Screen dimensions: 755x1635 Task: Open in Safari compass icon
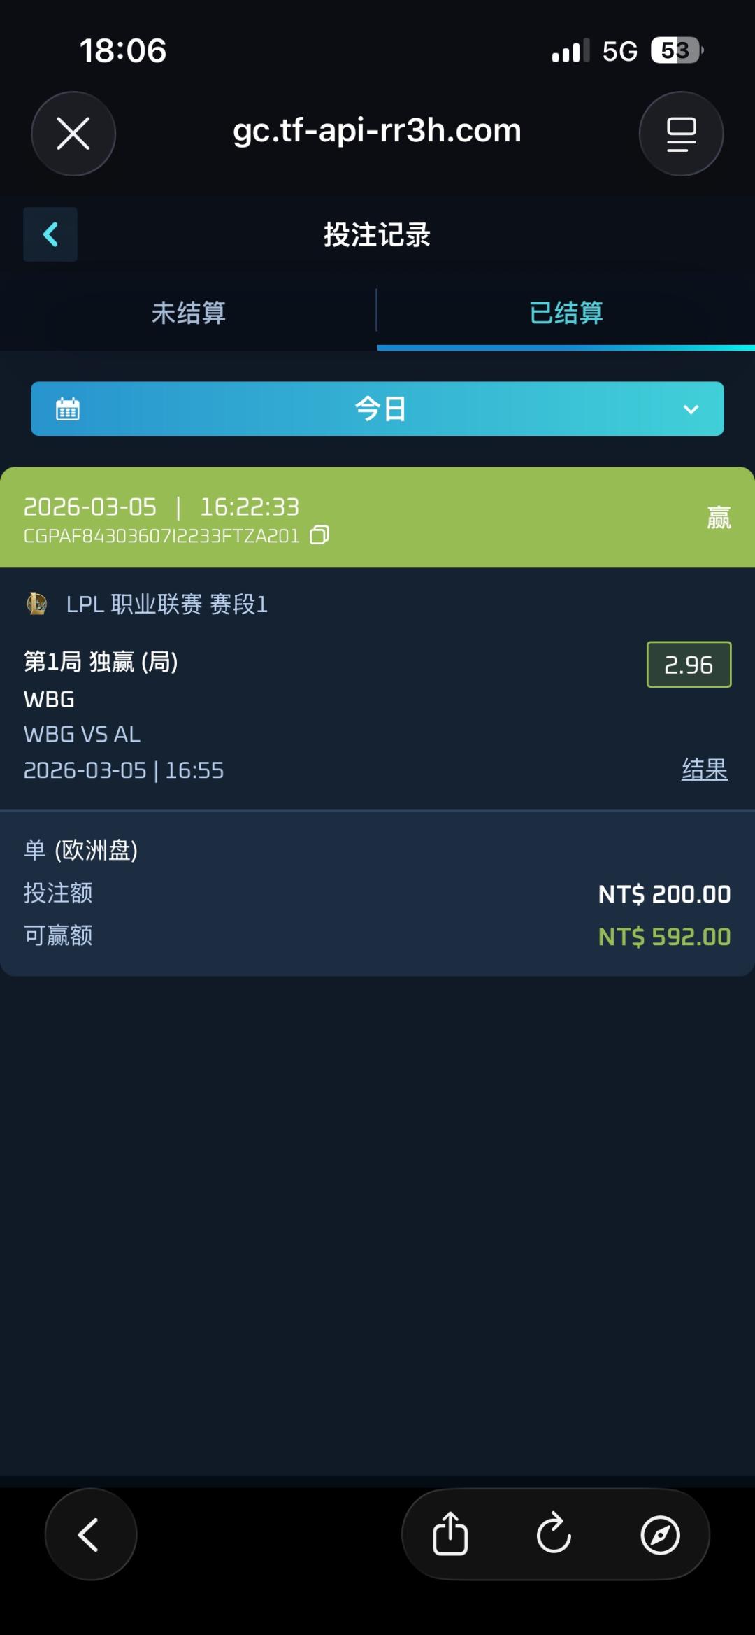(x=660, y=1534)
